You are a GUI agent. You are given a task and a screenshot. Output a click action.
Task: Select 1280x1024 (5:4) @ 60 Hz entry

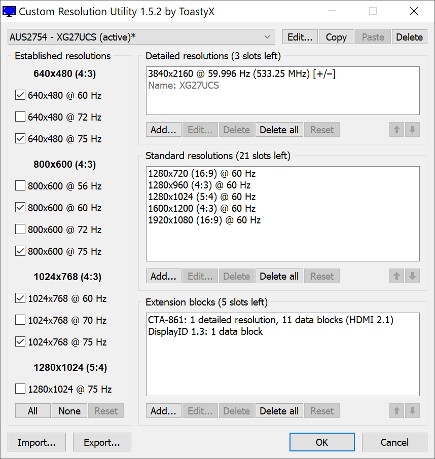tap(283, 197)
